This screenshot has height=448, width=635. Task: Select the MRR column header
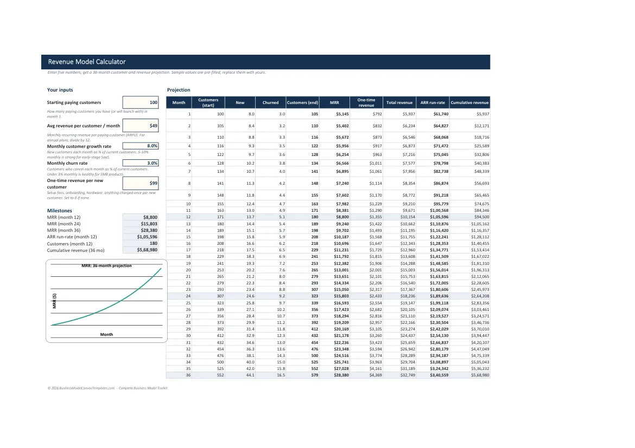(334, 103)
